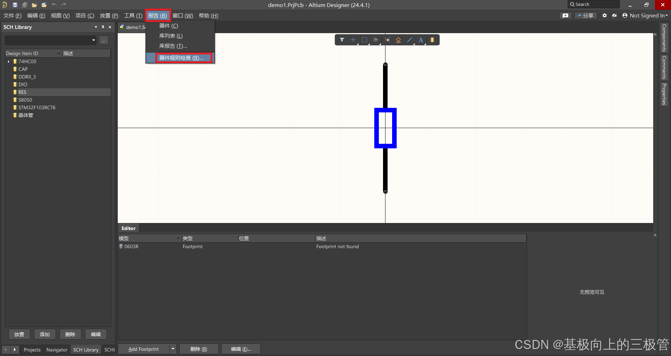Open the 视图 (V) menu
Viewport: 671px width, 356px height.
coord(60,16)
